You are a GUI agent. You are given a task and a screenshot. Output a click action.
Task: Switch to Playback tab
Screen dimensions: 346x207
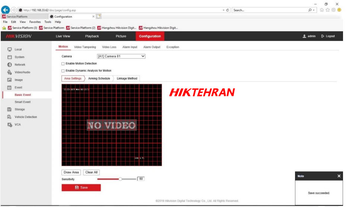(92, 36)
